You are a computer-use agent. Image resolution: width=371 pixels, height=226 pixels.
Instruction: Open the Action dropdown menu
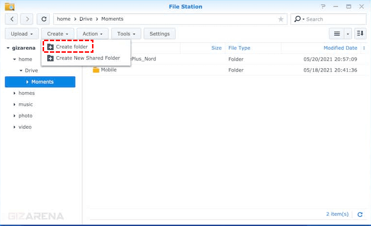coord(93,34)
